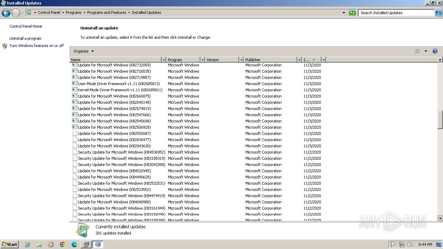
Task: Open the Name column filter dropdown
Action: point(164,60)
